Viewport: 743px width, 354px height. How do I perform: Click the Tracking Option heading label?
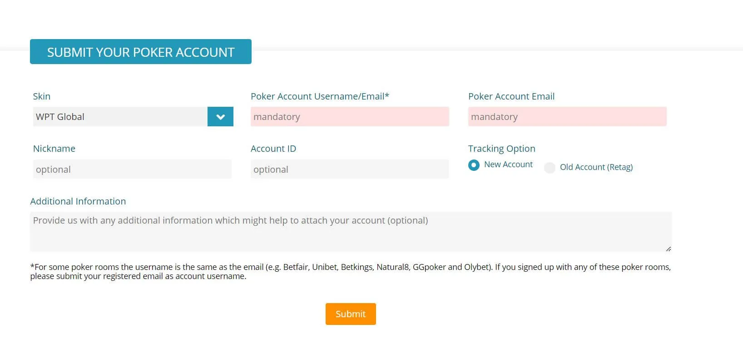[501, 149]
